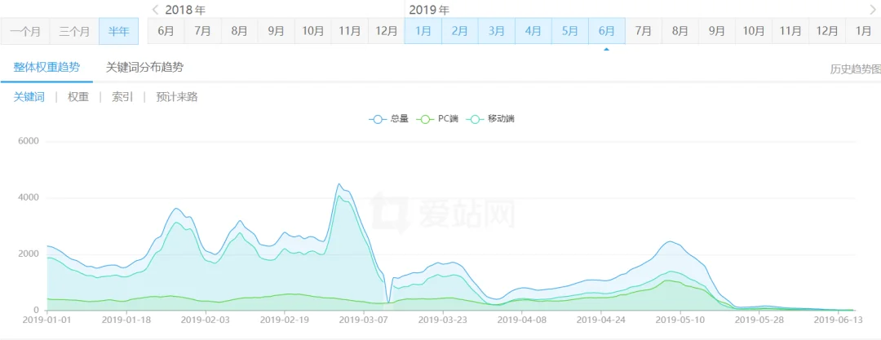Viewport: 881px width, 340px height.
Task: Select 2019 7月 in the timeline
Action: [x=644, y=31]
